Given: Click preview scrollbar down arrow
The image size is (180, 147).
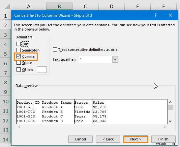Looking at the screenshot, I should [x=170, y=121].
